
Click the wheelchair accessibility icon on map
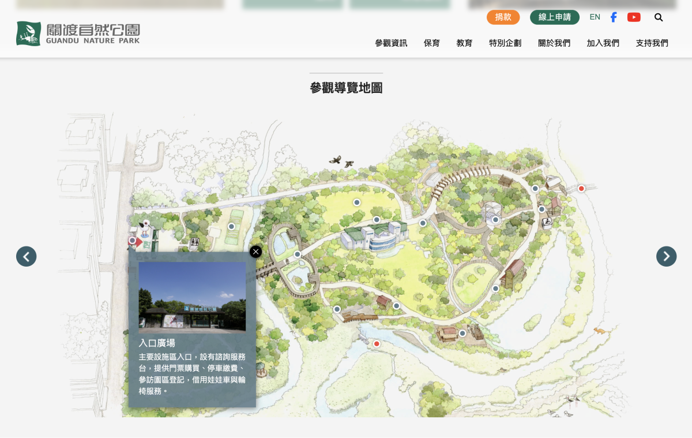(x=547, y=221)
